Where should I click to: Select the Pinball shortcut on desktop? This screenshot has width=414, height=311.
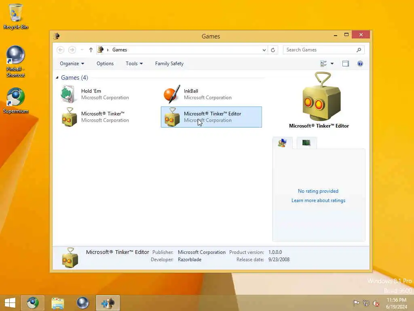pos(16,62)
